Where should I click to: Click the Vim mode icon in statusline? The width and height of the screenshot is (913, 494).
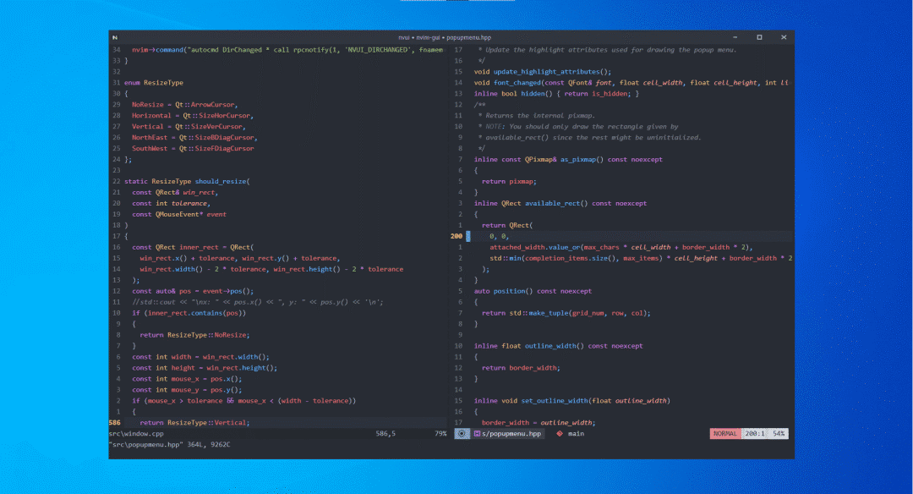point(462,433)
